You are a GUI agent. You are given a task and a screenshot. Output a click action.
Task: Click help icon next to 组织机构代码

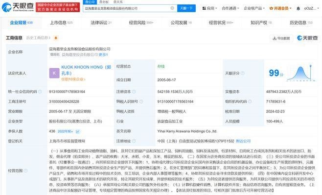click(250, 101)
